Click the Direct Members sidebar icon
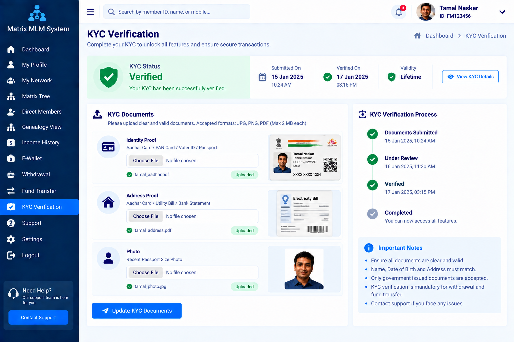Viewport: 514px width, 342px height. tap(11, 112)
